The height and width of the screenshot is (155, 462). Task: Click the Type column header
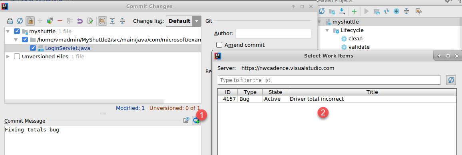tap(250, 92)
